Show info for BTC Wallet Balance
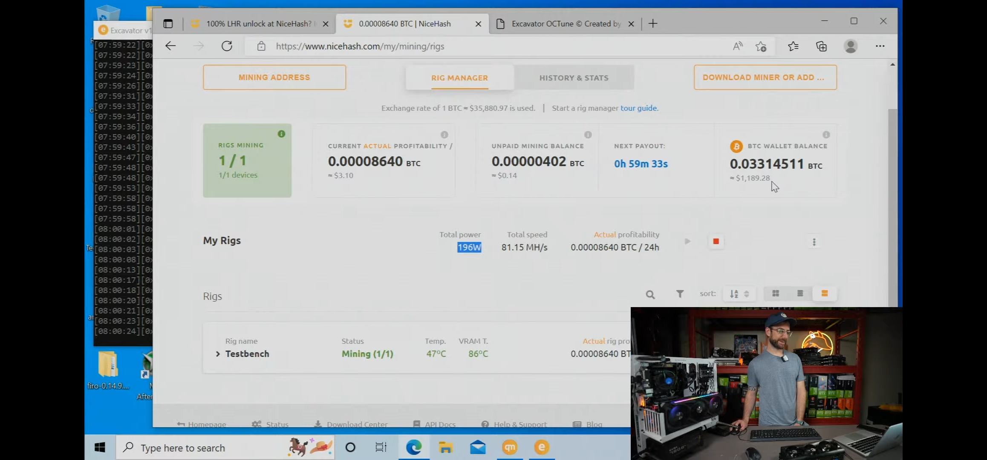Viewport: 987px width, 460px height. (x=826, y=135)
